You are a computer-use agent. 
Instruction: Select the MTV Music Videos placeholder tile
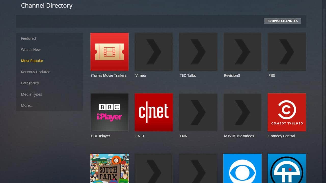pyautogui.click(x=242, y=112)
